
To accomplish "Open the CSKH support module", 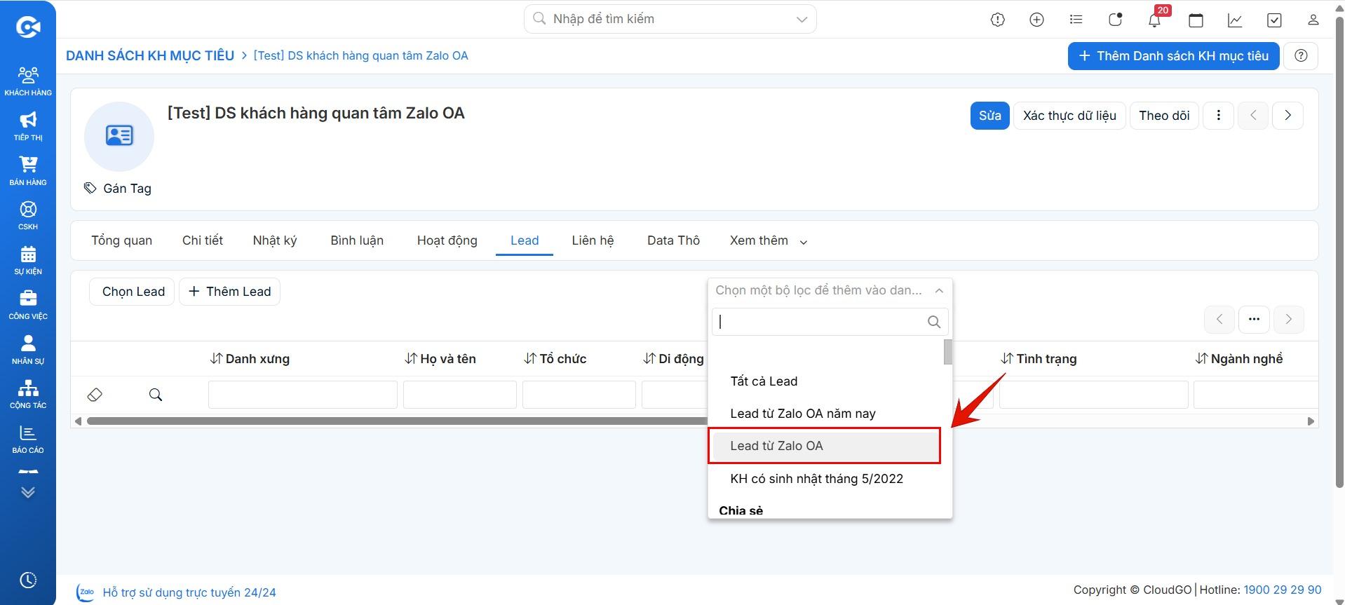I will click(x=28, y=215).
